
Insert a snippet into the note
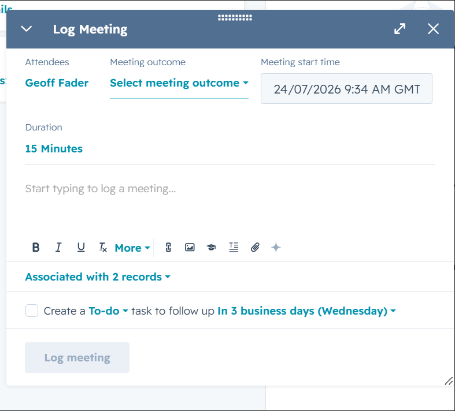234,248
